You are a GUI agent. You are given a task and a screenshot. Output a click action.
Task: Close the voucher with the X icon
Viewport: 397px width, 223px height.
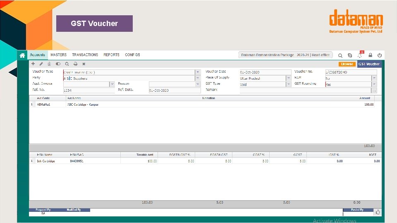84,64
